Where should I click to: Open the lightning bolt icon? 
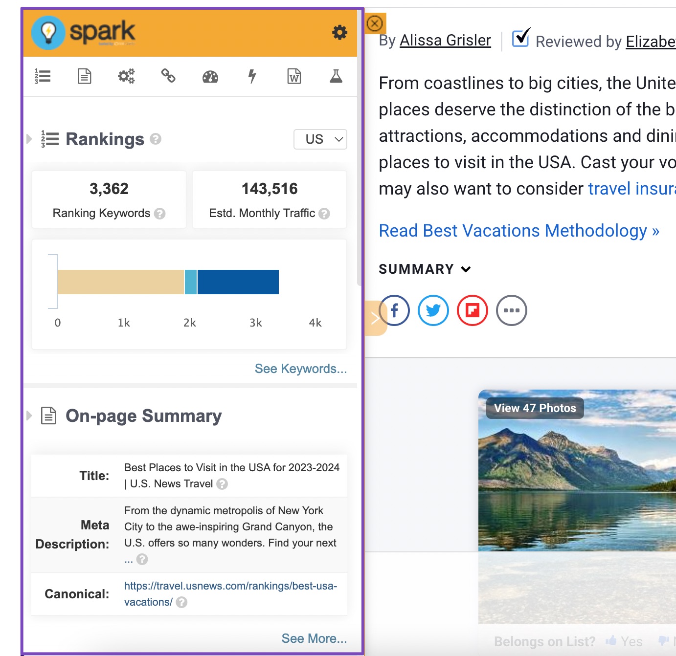252,76
